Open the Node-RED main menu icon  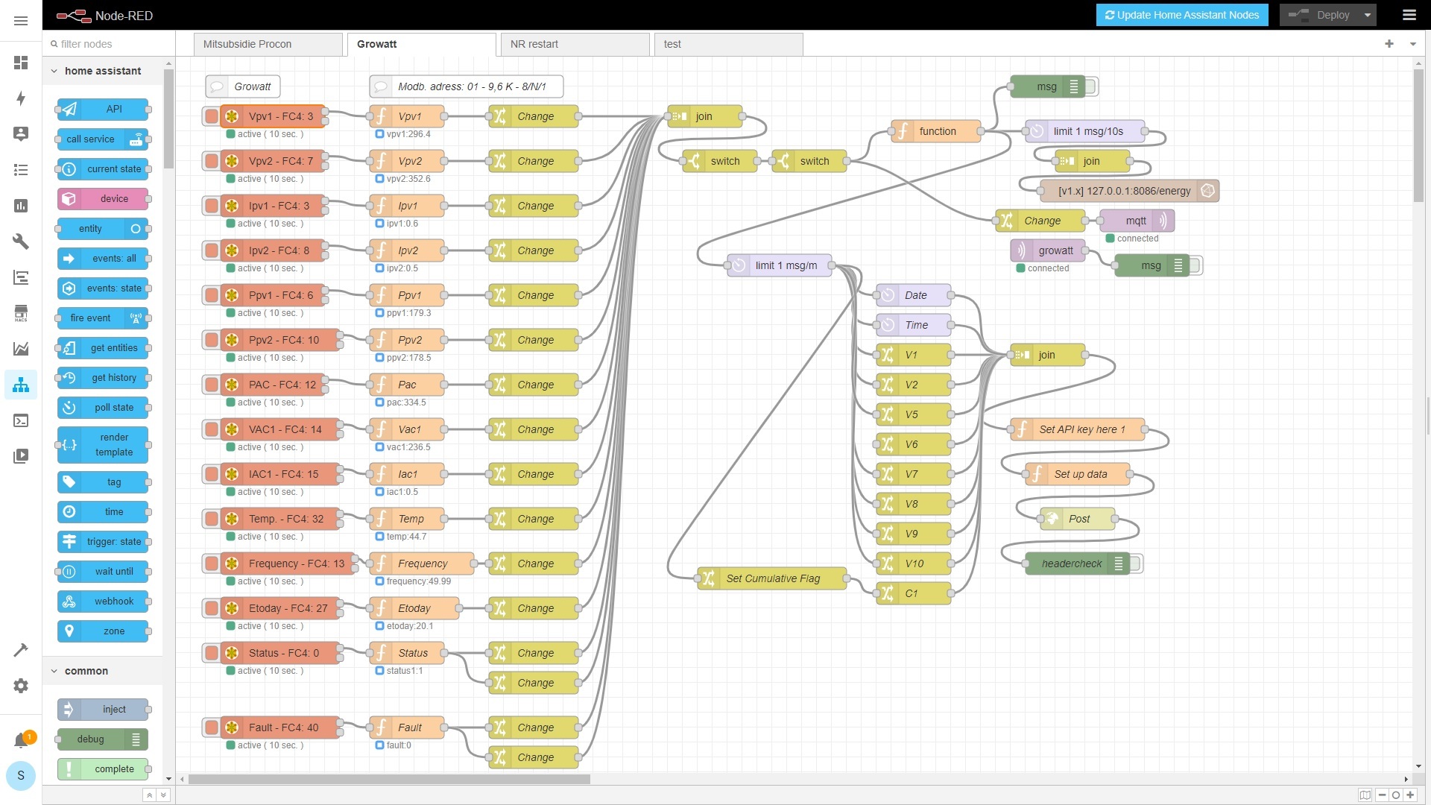click(x=1409, y=15)
